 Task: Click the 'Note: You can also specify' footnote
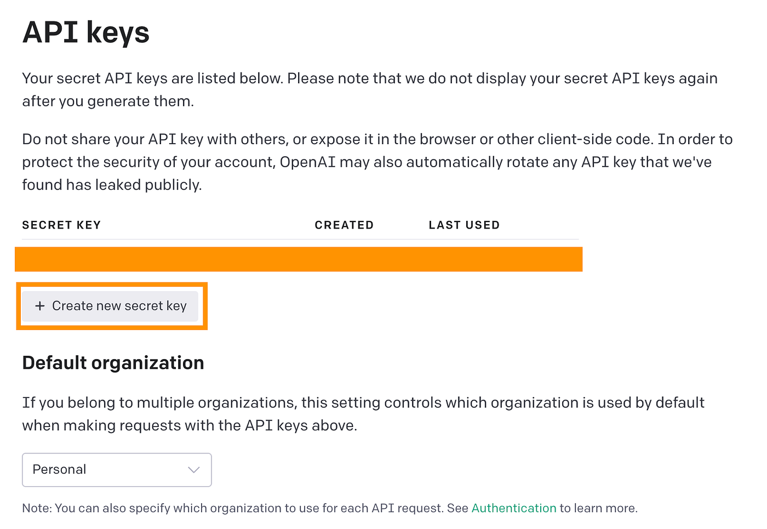(245, 508)
